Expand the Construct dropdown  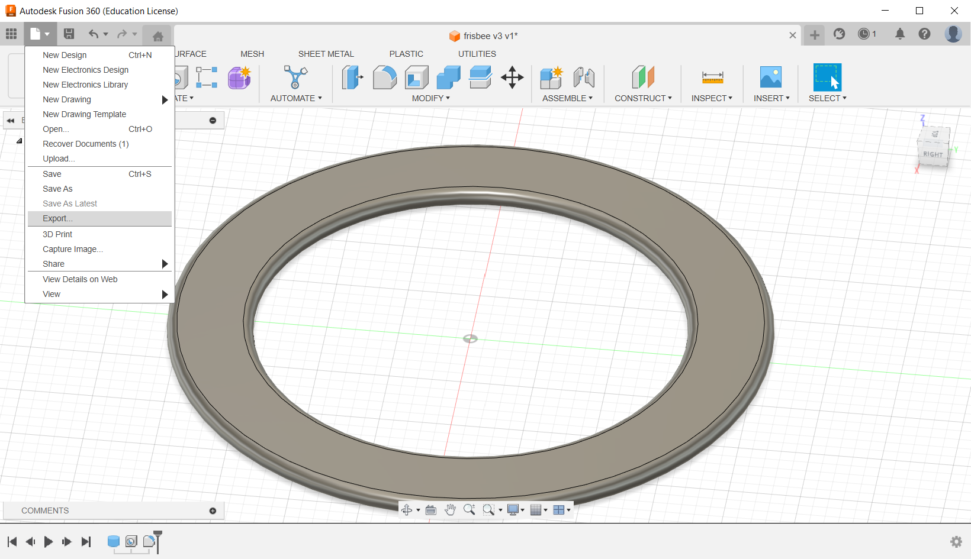click(643, 98)
